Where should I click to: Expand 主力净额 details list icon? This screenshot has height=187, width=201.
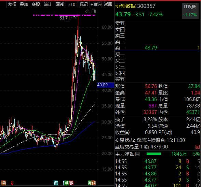[x=137, y=154]
